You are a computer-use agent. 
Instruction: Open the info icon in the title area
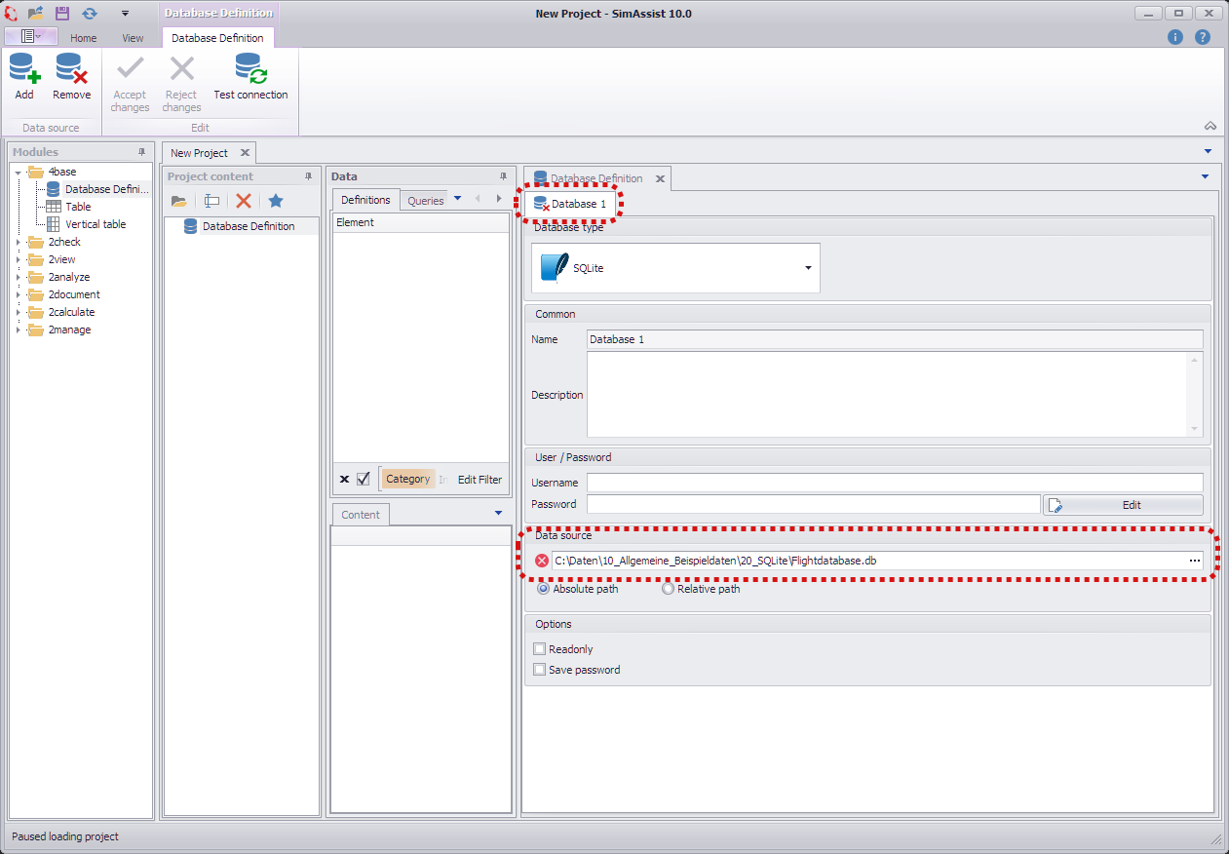tap(1175, 37)
